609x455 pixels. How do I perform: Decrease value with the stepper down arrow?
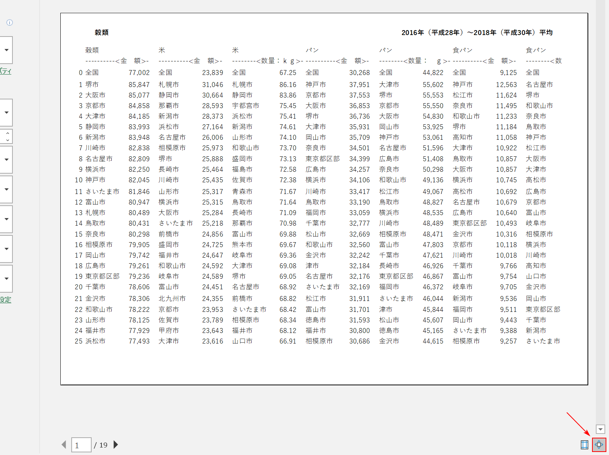pyautogui.click(x=7, y=140)
